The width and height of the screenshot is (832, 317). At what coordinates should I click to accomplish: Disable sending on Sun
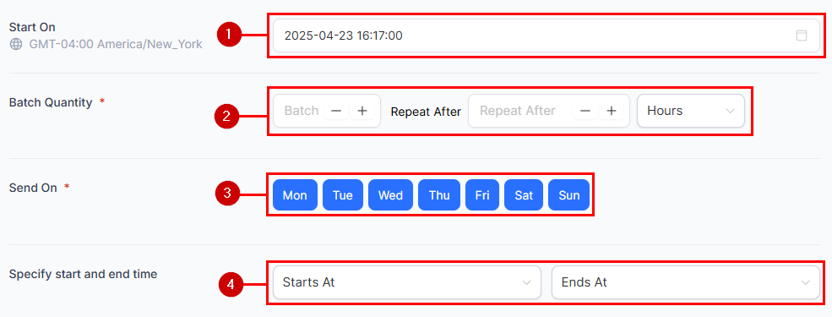(568, 195)
